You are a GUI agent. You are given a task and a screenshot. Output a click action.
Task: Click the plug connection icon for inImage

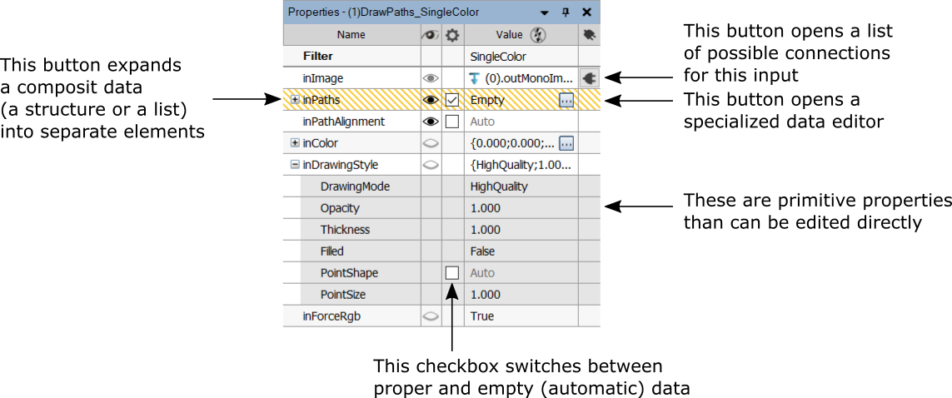tap(589, 78)
